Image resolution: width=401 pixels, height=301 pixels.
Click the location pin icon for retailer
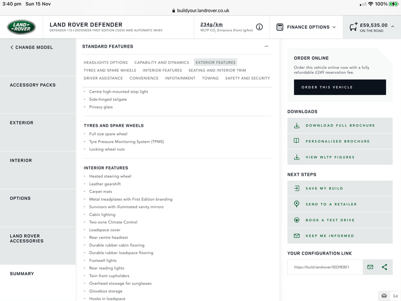[297, 204]
